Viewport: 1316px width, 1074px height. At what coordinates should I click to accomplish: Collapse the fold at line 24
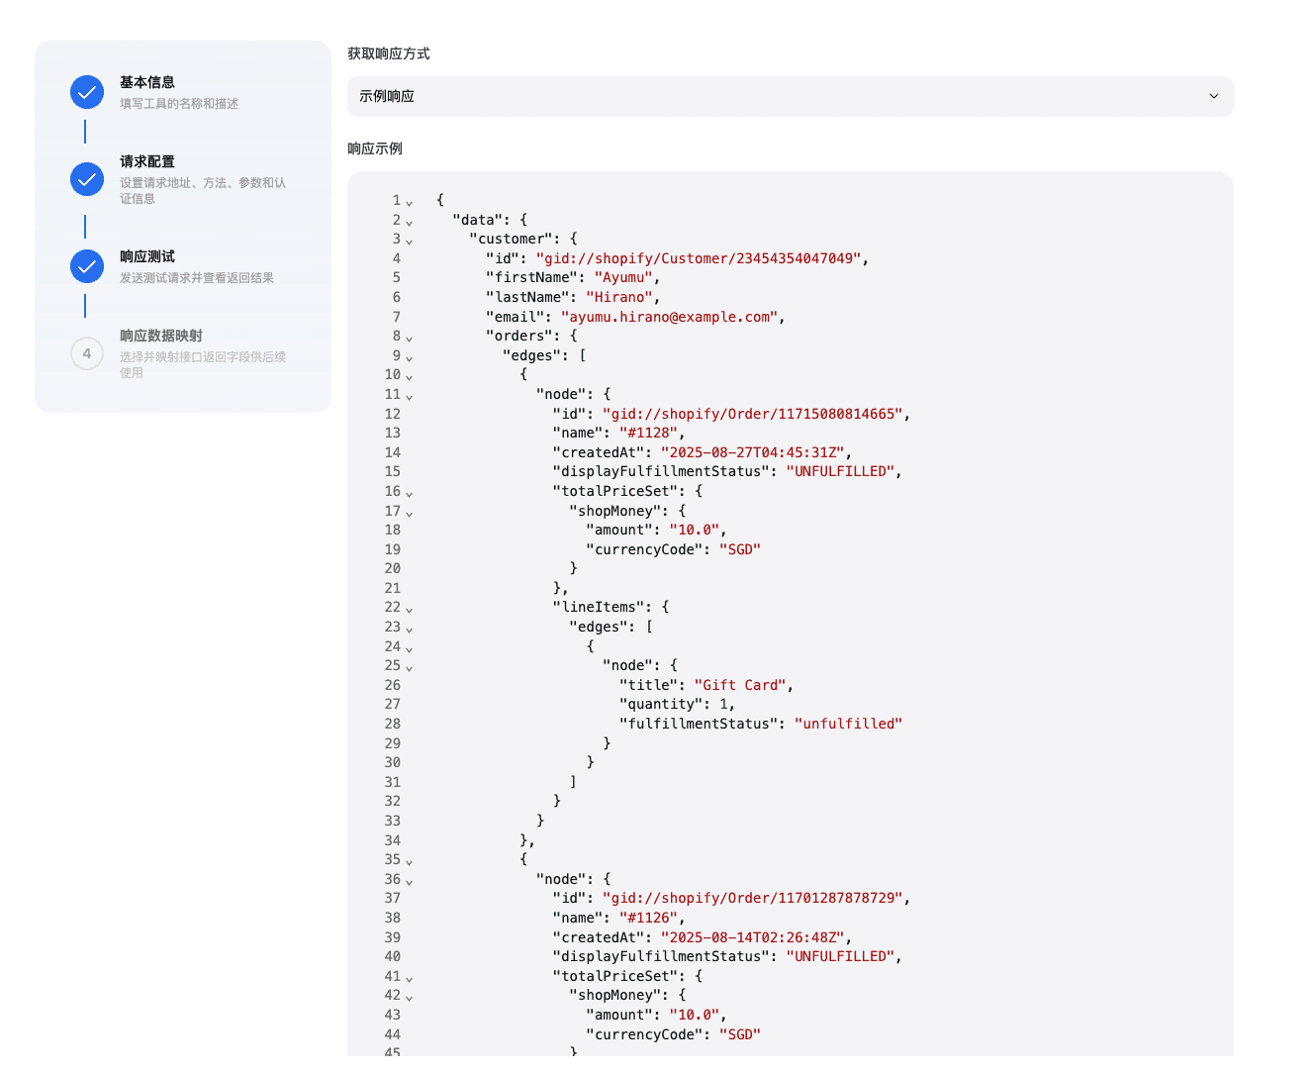pyautogui.click(x=409, y=648)
